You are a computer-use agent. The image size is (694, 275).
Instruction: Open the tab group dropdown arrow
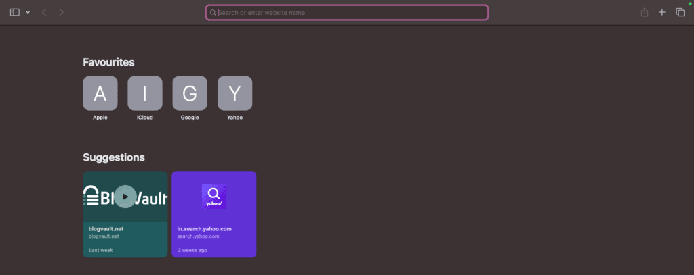tap(28, 12)
